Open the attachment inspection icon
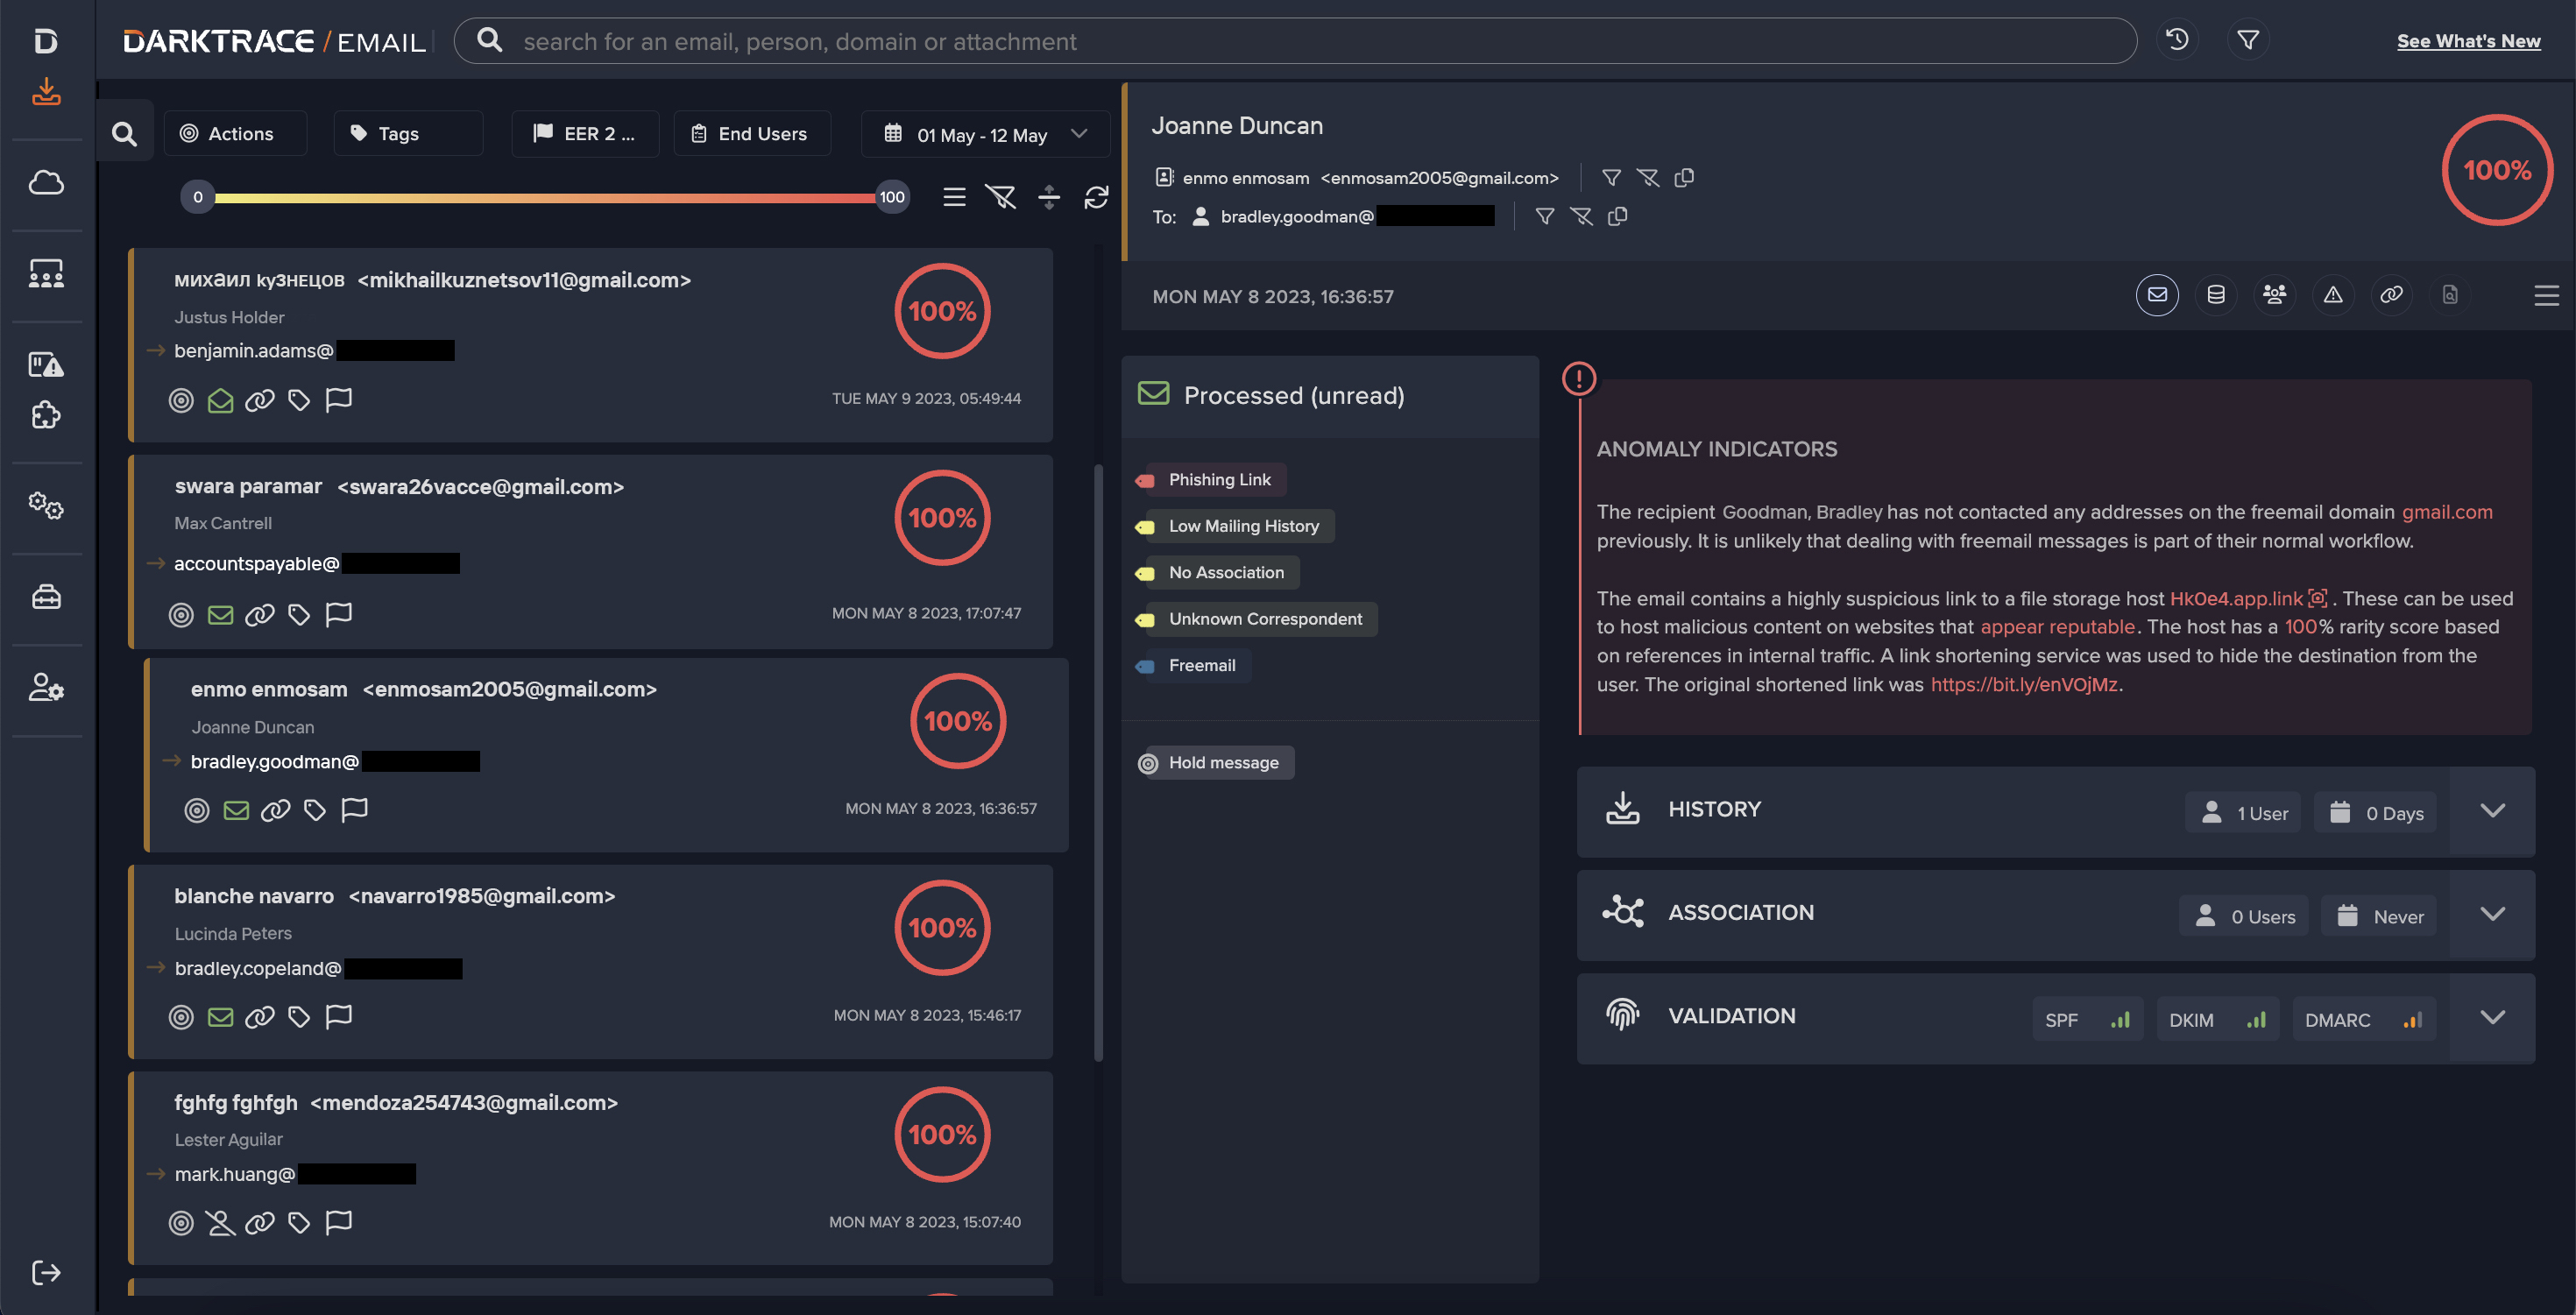 pos(2450,295)
